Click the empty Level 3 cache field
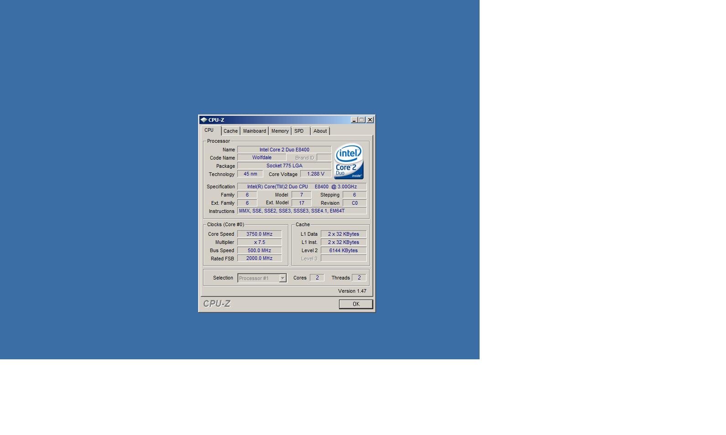 pos(344,258)
